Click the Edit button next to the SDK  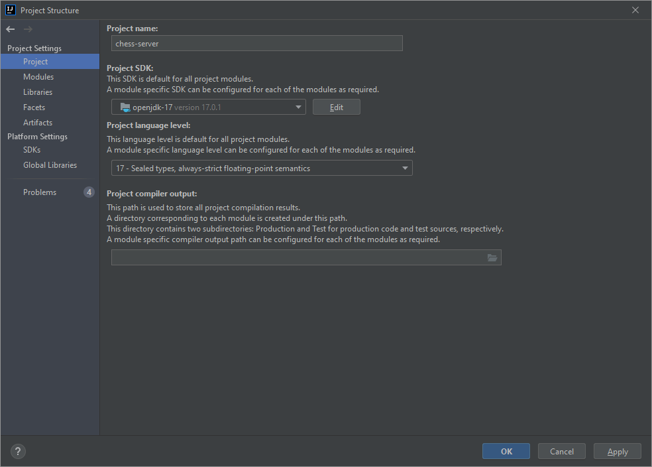click(x=336, y=107)
